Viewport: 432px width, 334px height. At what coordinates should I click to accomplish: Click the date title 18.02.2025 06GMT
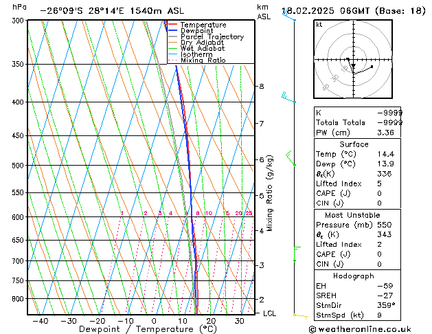[x=353, y=11]
